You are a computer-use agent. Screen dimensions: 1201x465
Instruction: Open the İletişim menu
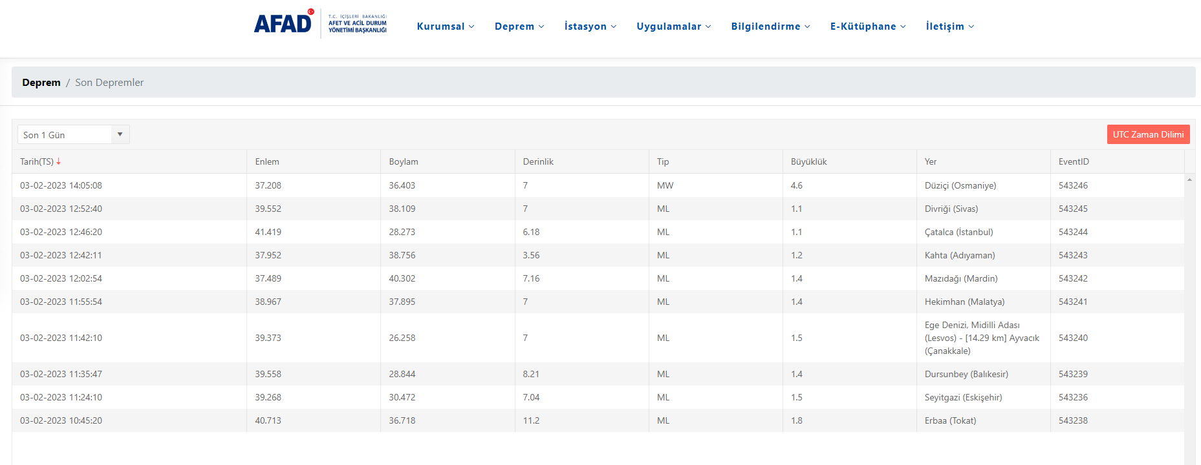point(949,26)
